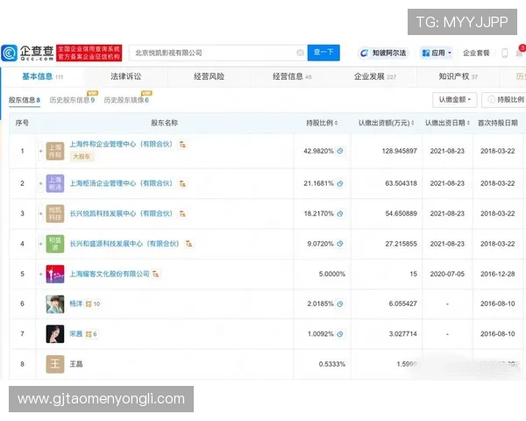Open the notification bell icon
526x421 pixels.
[519, 53]
